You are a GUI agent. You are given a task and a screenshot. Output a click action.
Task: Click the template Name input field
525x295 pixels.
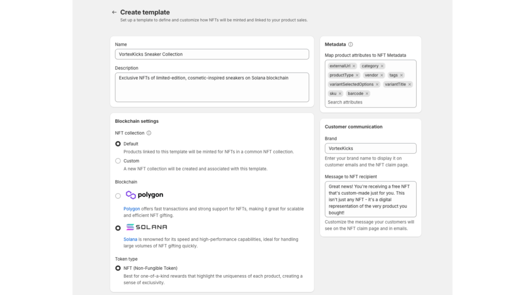click(212, 54)
